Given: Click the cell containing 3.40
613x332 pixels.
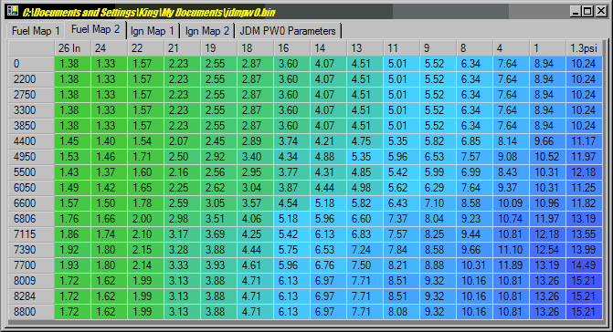Looking at the screenshot, I should [x=255, y=157].
